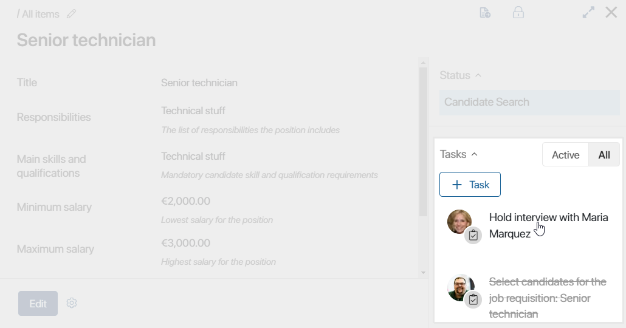Viewport: 626px width, 328px height.
Task: Close the Senior technician item panel
Action: coord(611,12)
